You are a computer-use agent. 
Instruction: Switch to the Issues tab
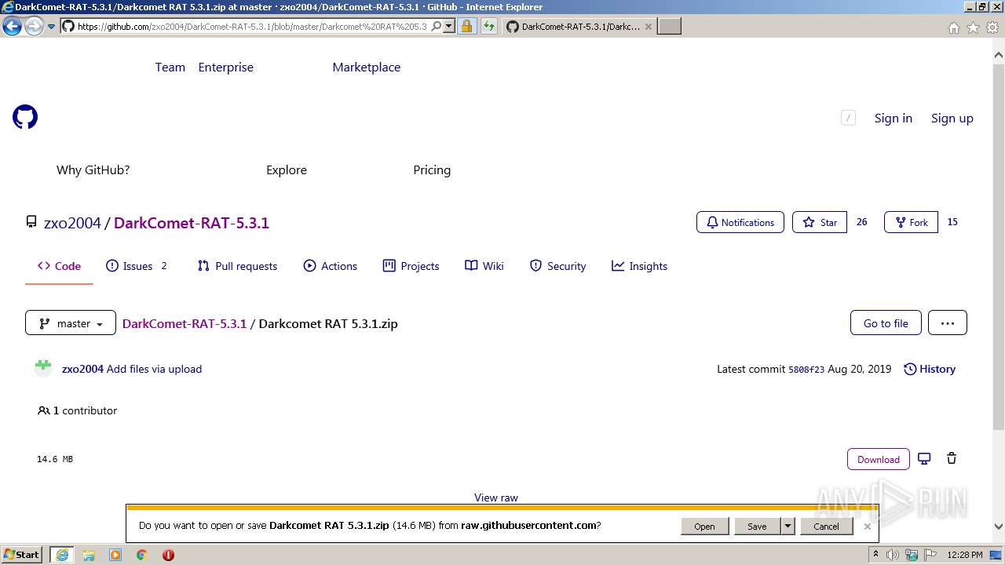pyautogui.click(x=137, y=266)
